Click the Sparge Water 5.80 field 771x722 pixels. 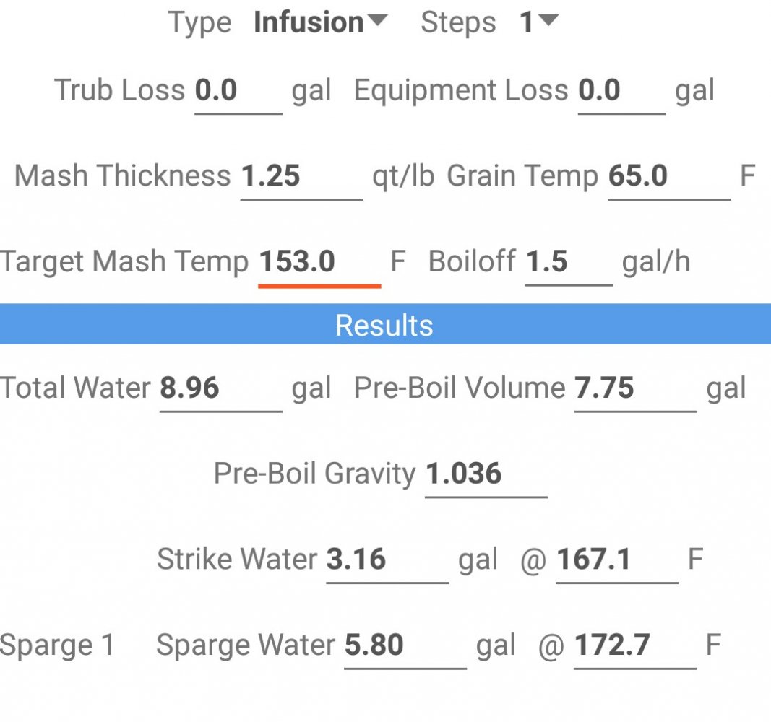click(x=405, y=645)
